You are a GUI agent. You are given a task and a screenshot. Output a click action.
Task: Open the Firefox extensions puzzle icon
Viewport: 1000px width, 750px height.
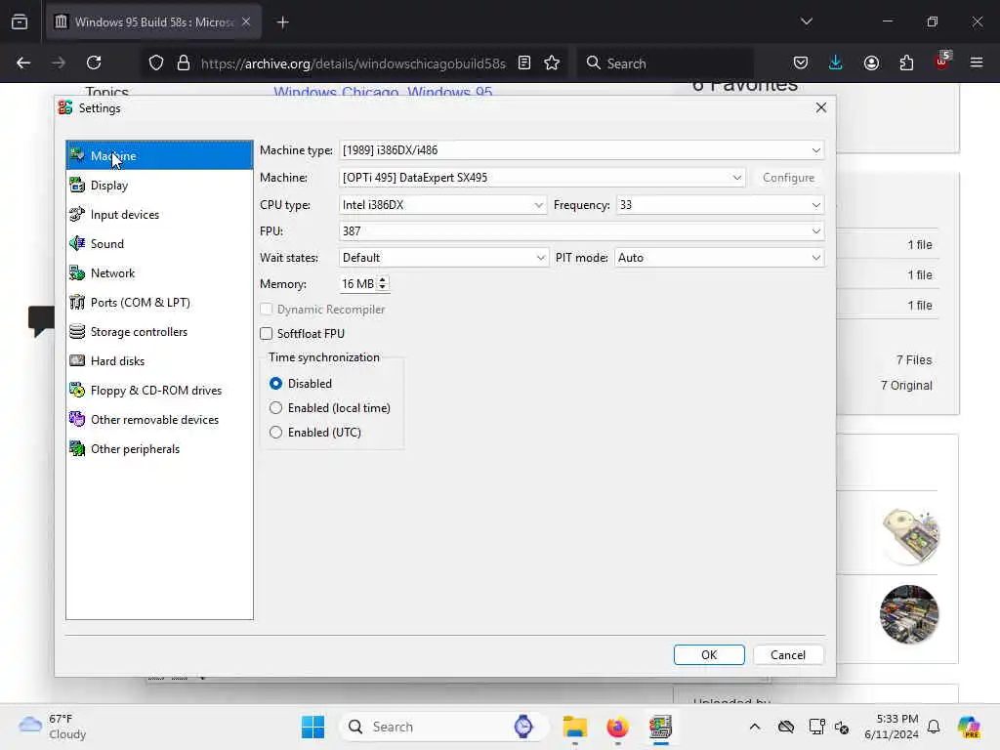click(x=906, y=62)
